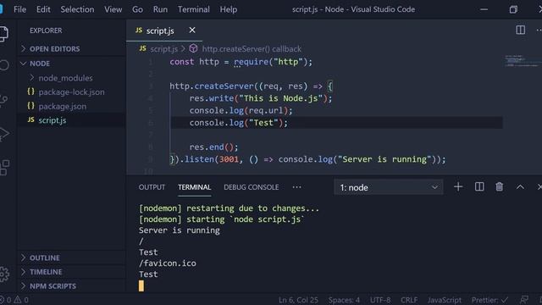Open the Edit menu
The width and height of the screenshot is (542, 305).
(x=43, y=9)
